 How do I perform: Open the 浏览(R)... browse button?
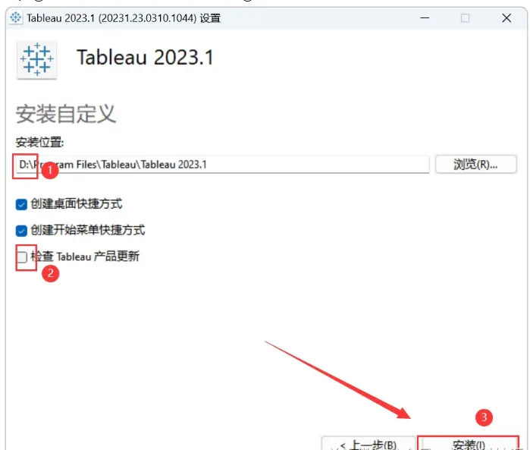pos(476,165)
